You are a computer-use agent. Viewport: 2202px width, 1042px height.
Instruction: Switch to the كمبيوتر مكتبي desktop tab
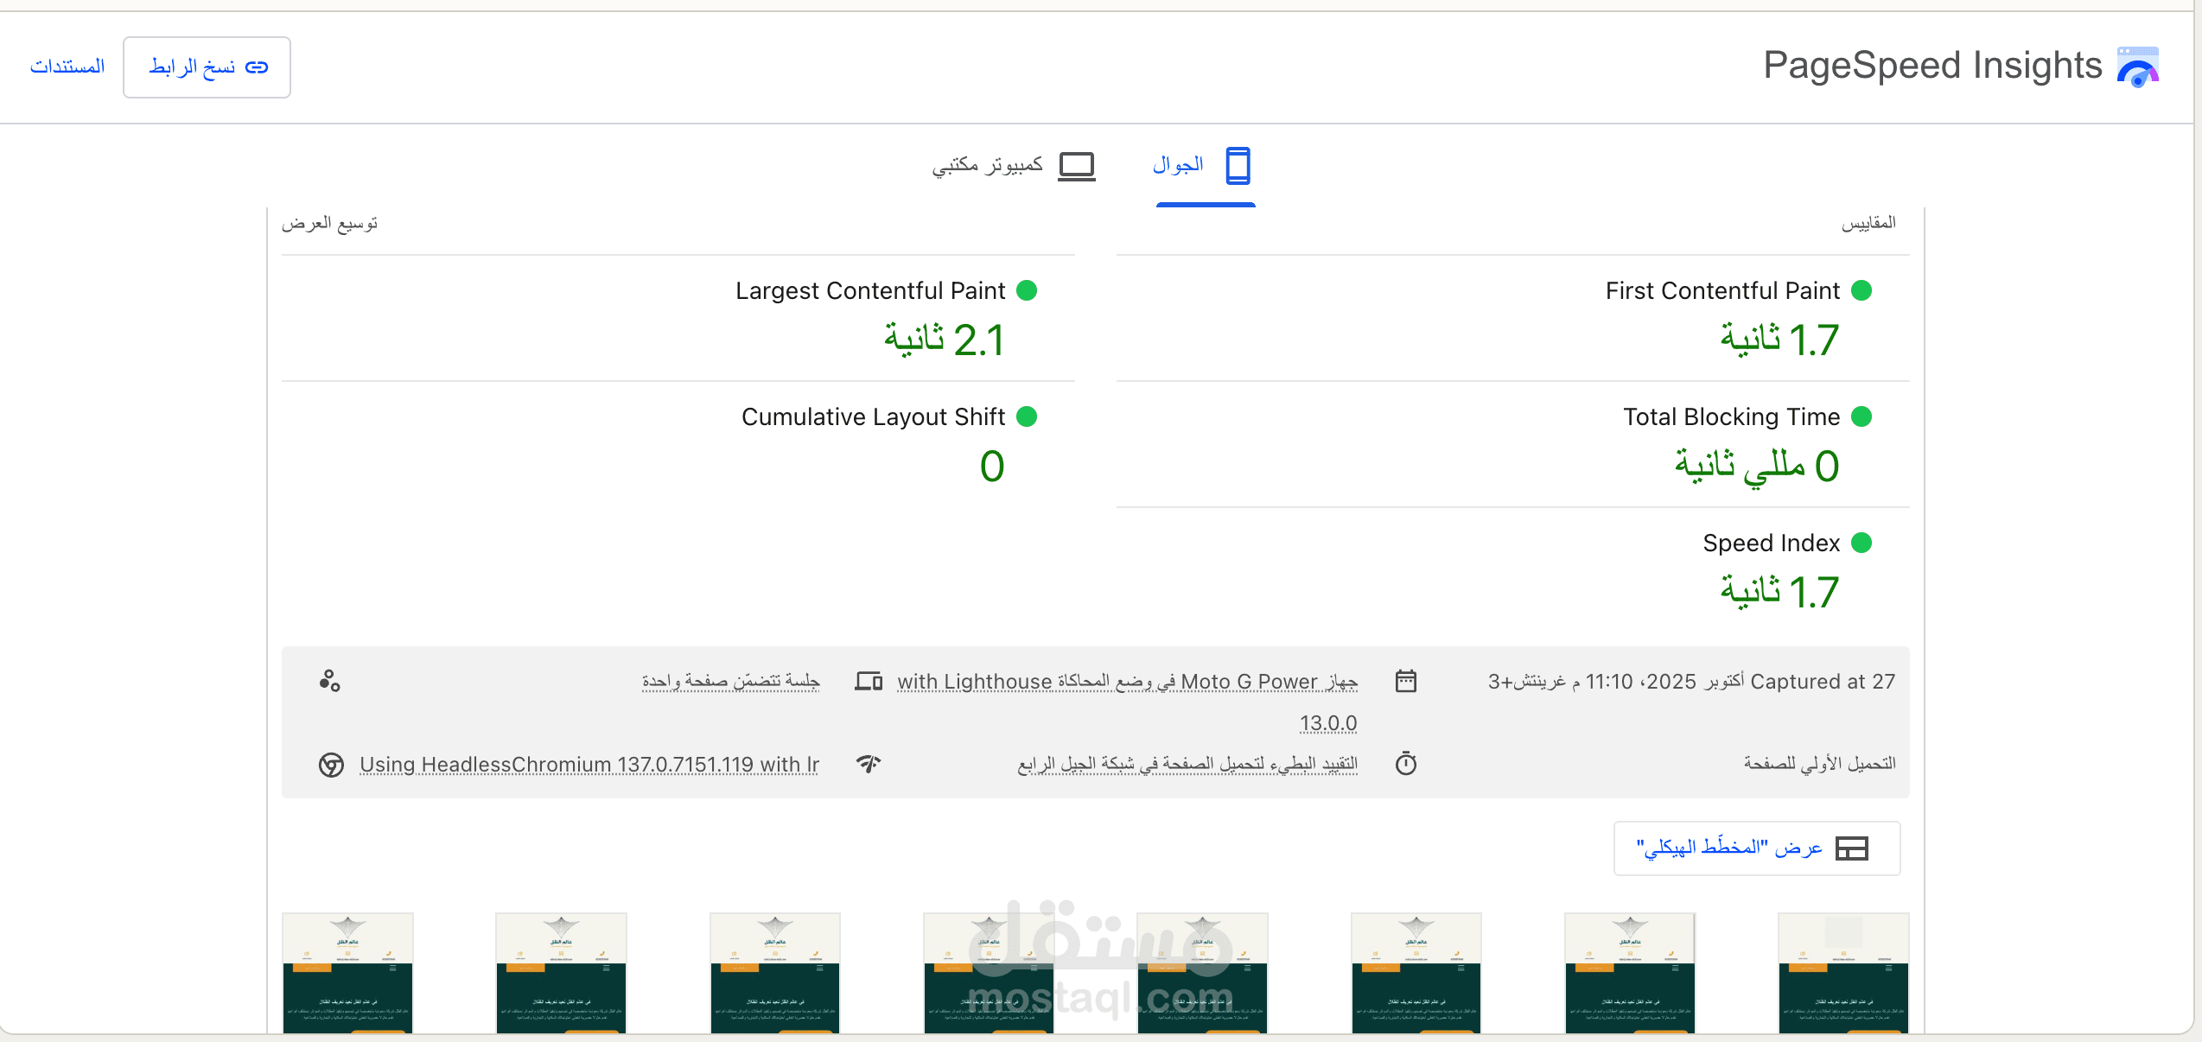pos(988,165)
